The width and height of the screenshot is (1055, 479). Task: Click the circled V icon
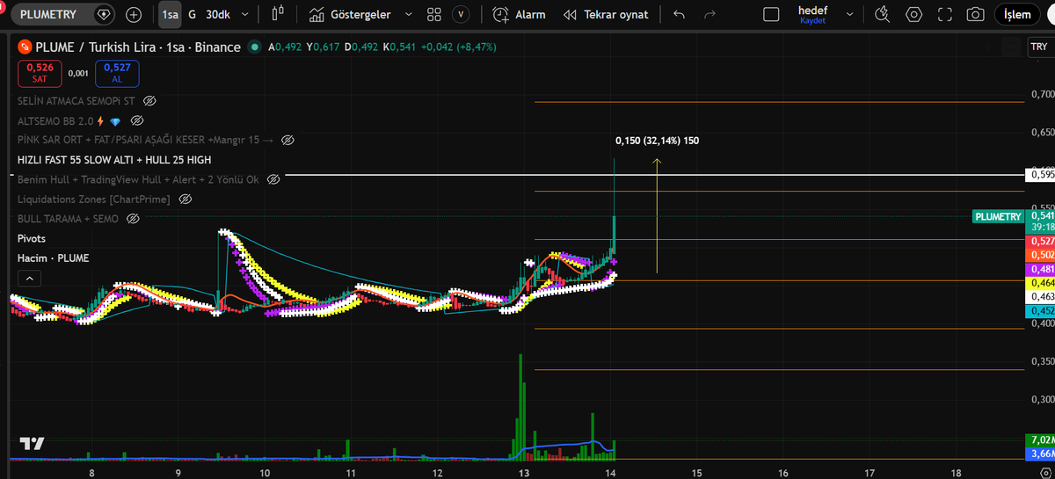pos(461,14)
